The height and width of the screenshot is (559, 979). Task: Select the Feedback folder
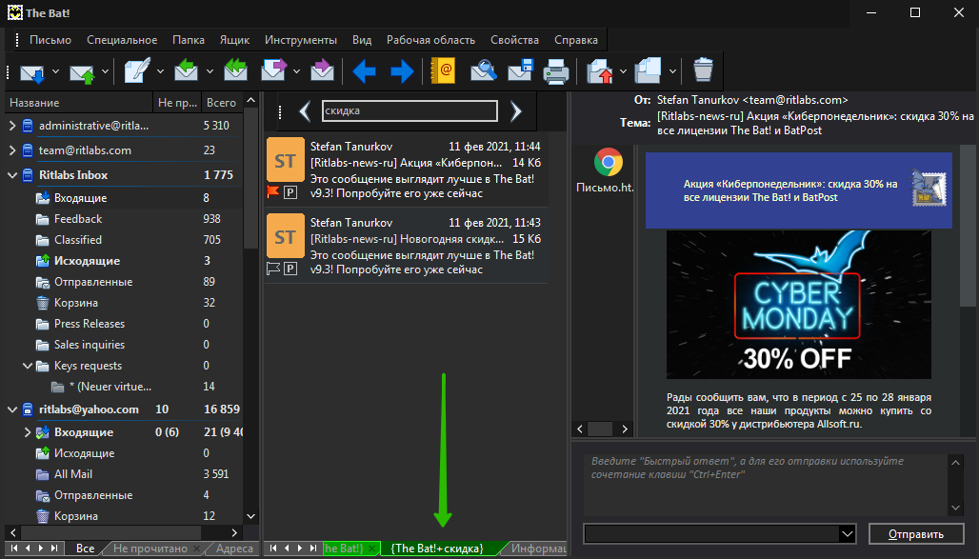coord(77,219)
